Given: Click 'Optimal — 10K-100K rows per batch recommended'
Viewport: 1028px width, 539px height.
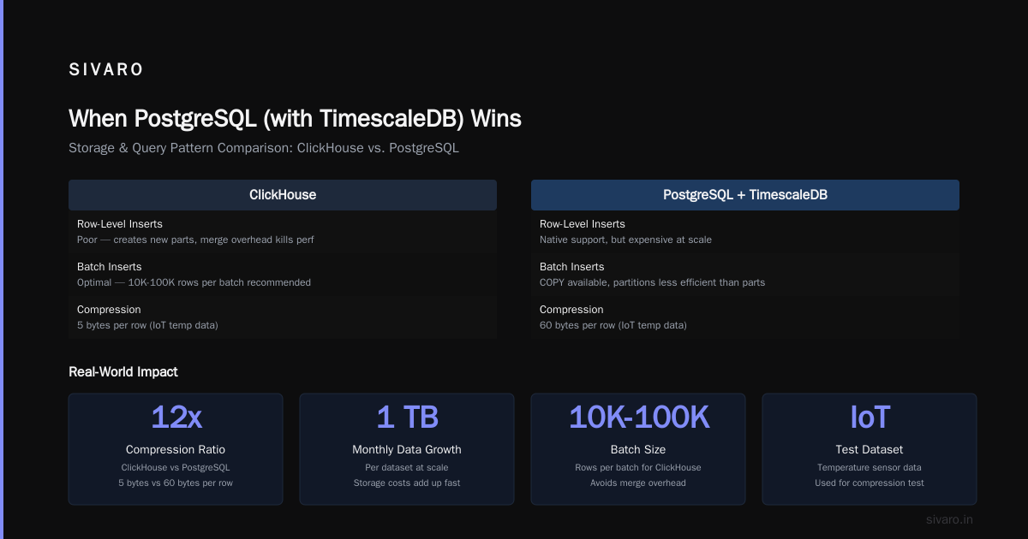Looking at the screenshot, I should pos(194,282).
